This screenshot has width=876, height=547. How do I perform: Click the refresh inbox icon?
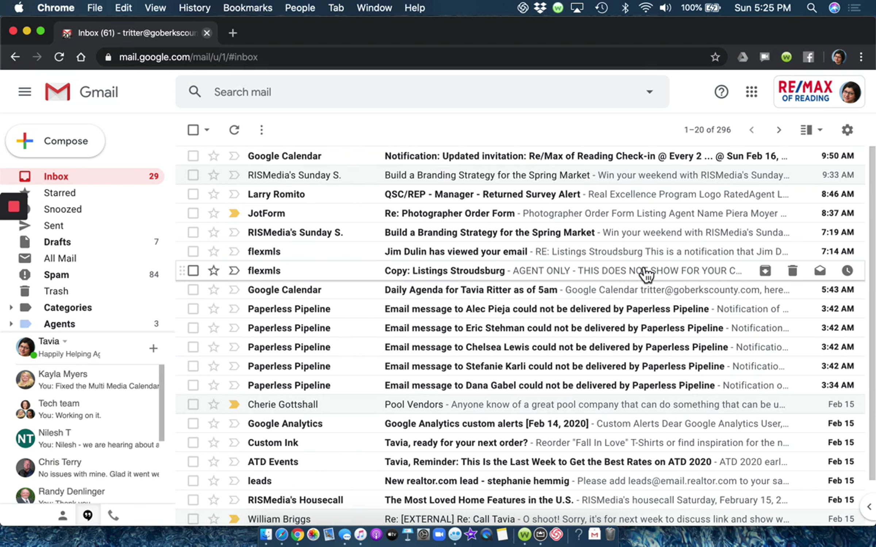click(234, 130)
